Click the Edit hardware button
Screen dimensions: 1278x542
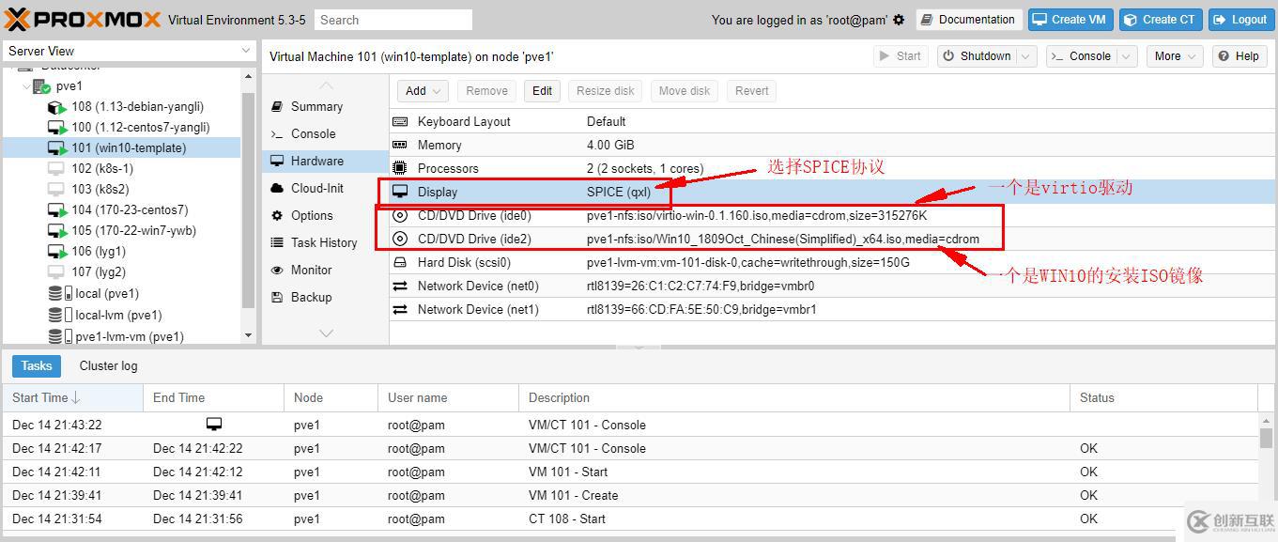tap(543, 91)
